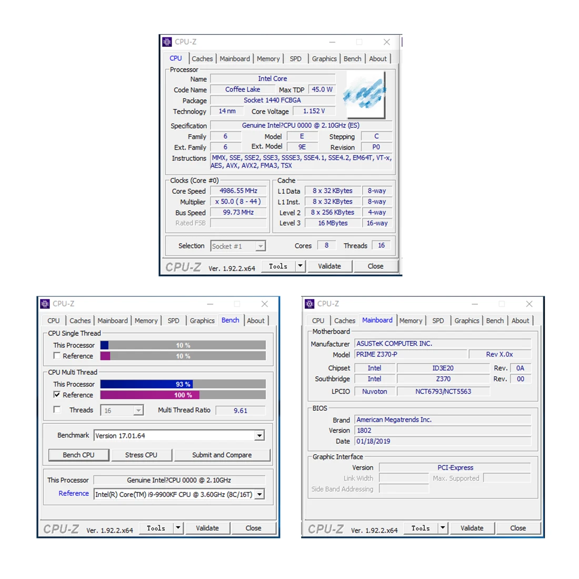This screenshot has height=579, width=579.
Task: Close the Mainboard CPU-Z window with X
Action: coord(529,304)
